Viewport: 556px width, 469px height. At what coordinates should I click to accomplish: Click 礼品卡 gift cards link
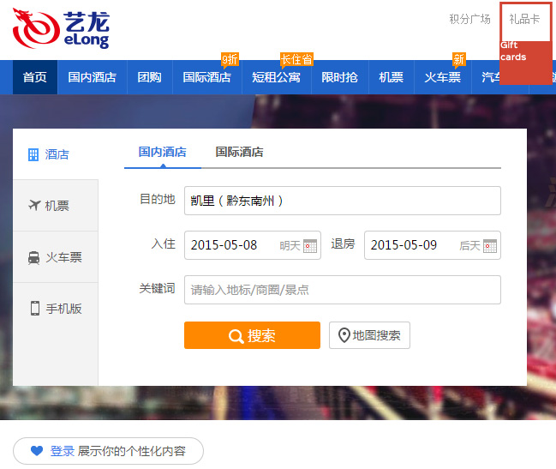tap(524, 19)
